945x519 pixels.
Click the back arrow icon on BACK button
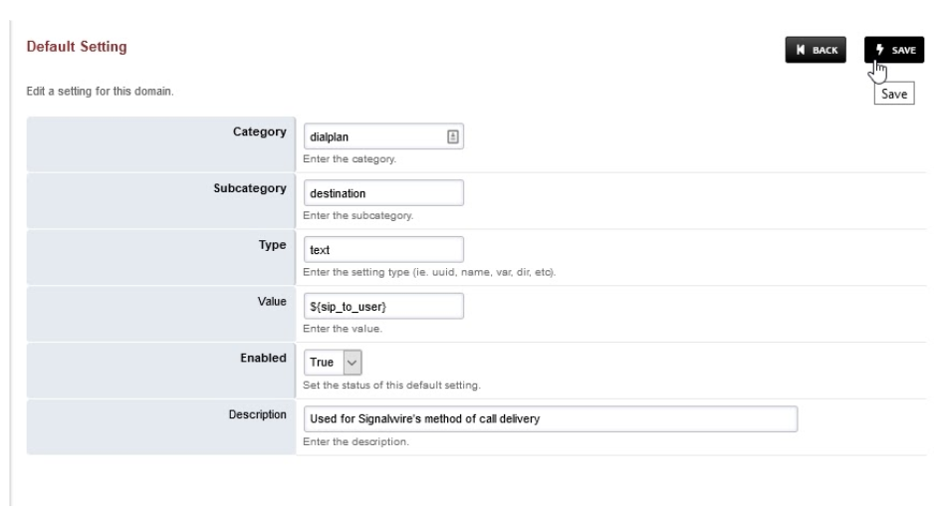pos(799,49)
